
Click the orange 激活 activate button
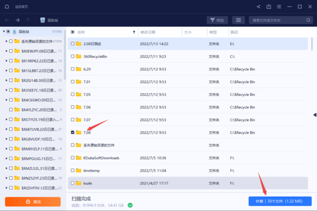(x=33, y=201)
